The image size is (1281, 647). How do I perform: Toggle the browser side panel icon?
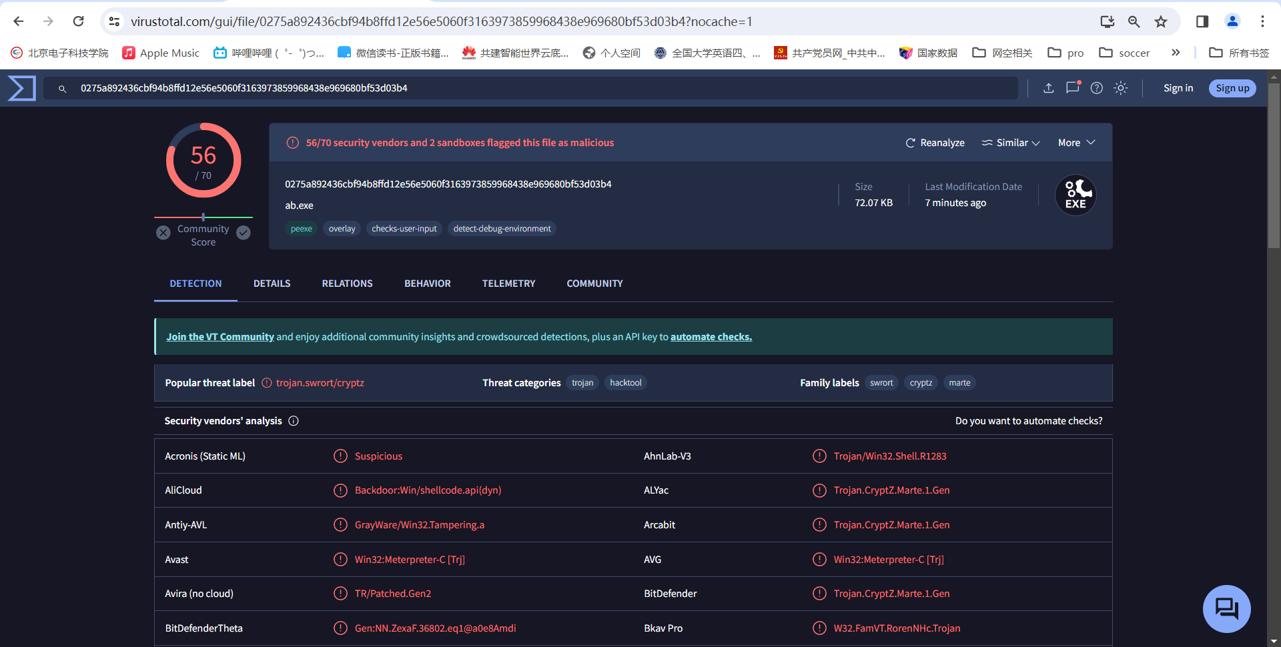coord(1202,21)
